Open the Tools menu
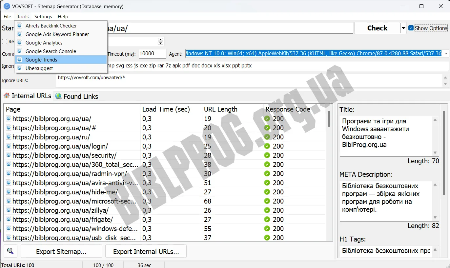Image resolution: width=450 pixels, height=268 pixels. (23, 17)
